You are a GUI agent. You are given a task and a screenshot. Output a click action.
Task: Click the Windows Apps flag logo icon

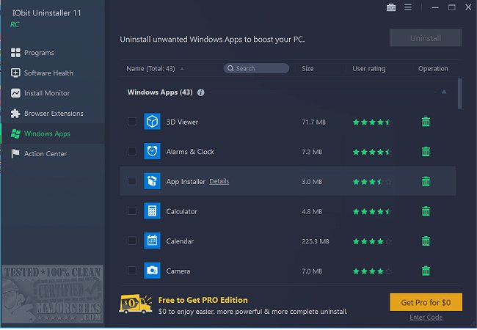[x=15, y=133]
